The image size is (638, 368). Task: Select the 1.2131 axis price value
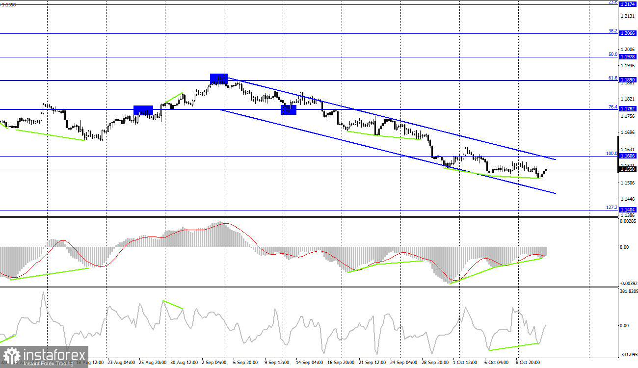click(628, 17)
